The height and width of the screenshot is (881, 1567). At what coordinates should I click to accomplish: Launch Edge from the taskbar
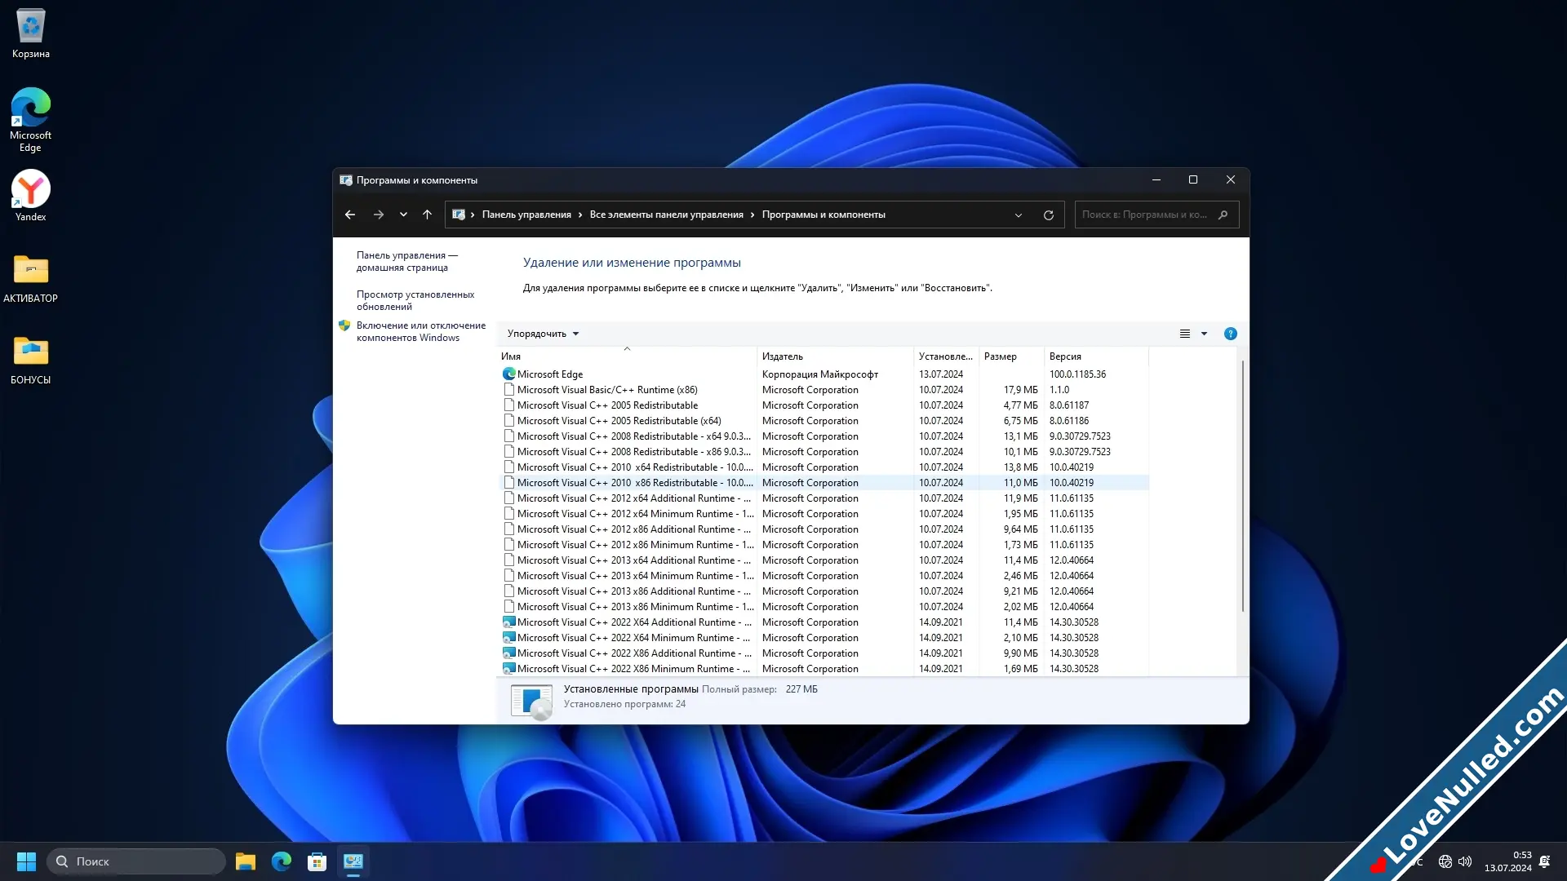click(x=282, y=861)
